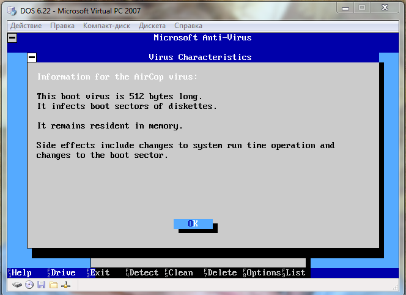Viewport: 406px width, 295px height.
Task: Click the network adapter status icon
Action: click(66, 285)
